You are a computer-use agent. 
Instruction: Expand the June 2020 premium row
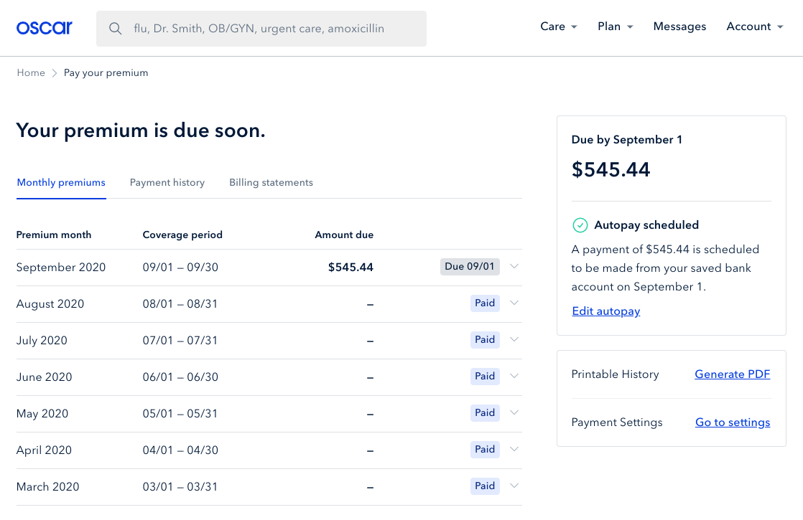point(514,376)
